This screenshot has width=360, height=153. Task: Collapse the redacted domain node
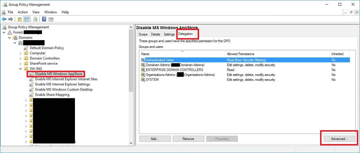coord(15,43)
